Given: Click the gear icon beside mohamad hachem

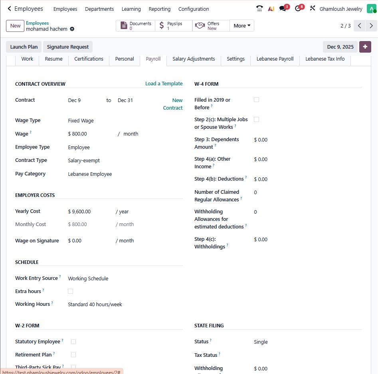Looking at the screenshot, I should click(x=72, y=29).
